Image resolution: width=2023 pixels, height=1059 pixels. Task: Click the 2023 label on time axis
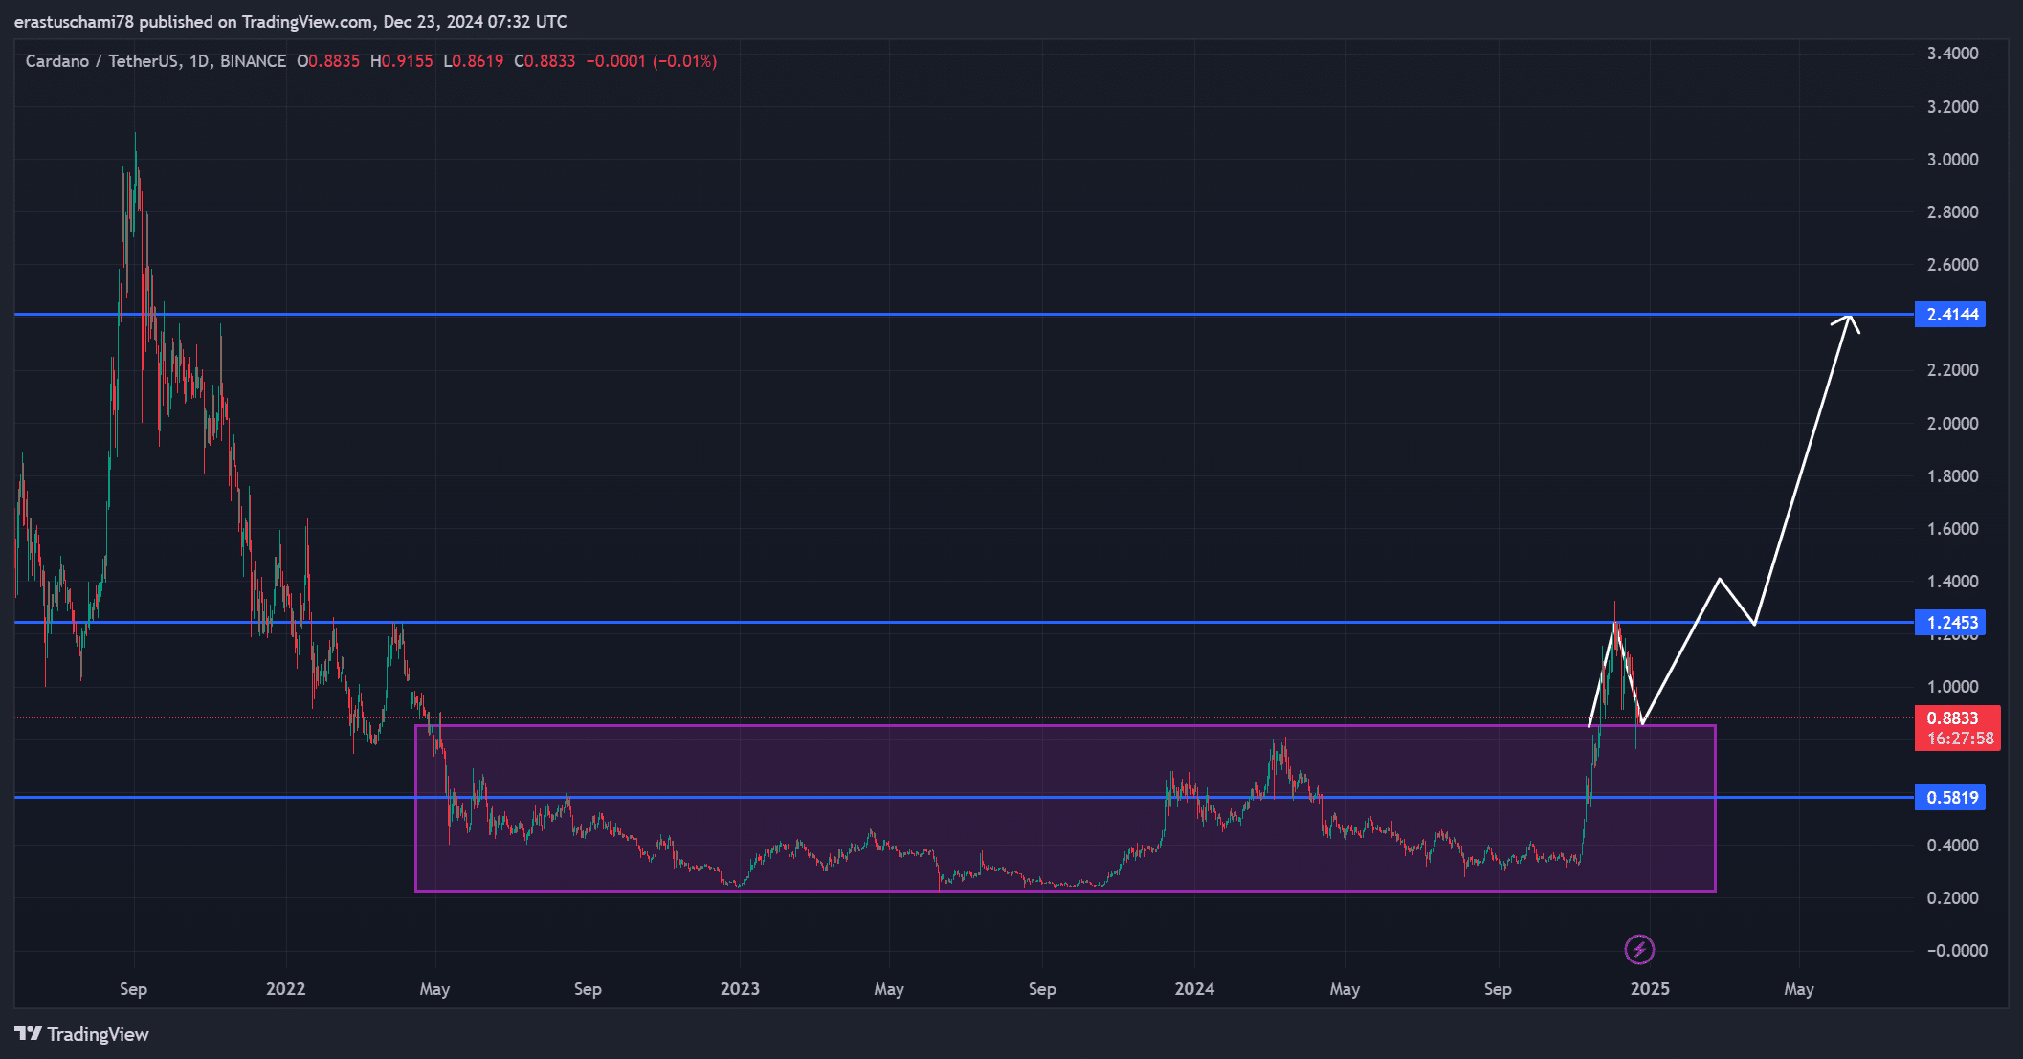point(740,989)
